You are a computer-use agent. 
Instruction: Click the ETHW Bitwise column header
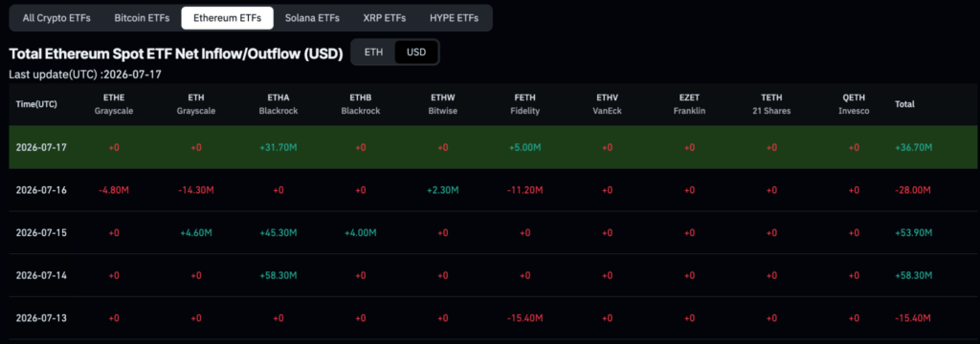click(442, 104)
